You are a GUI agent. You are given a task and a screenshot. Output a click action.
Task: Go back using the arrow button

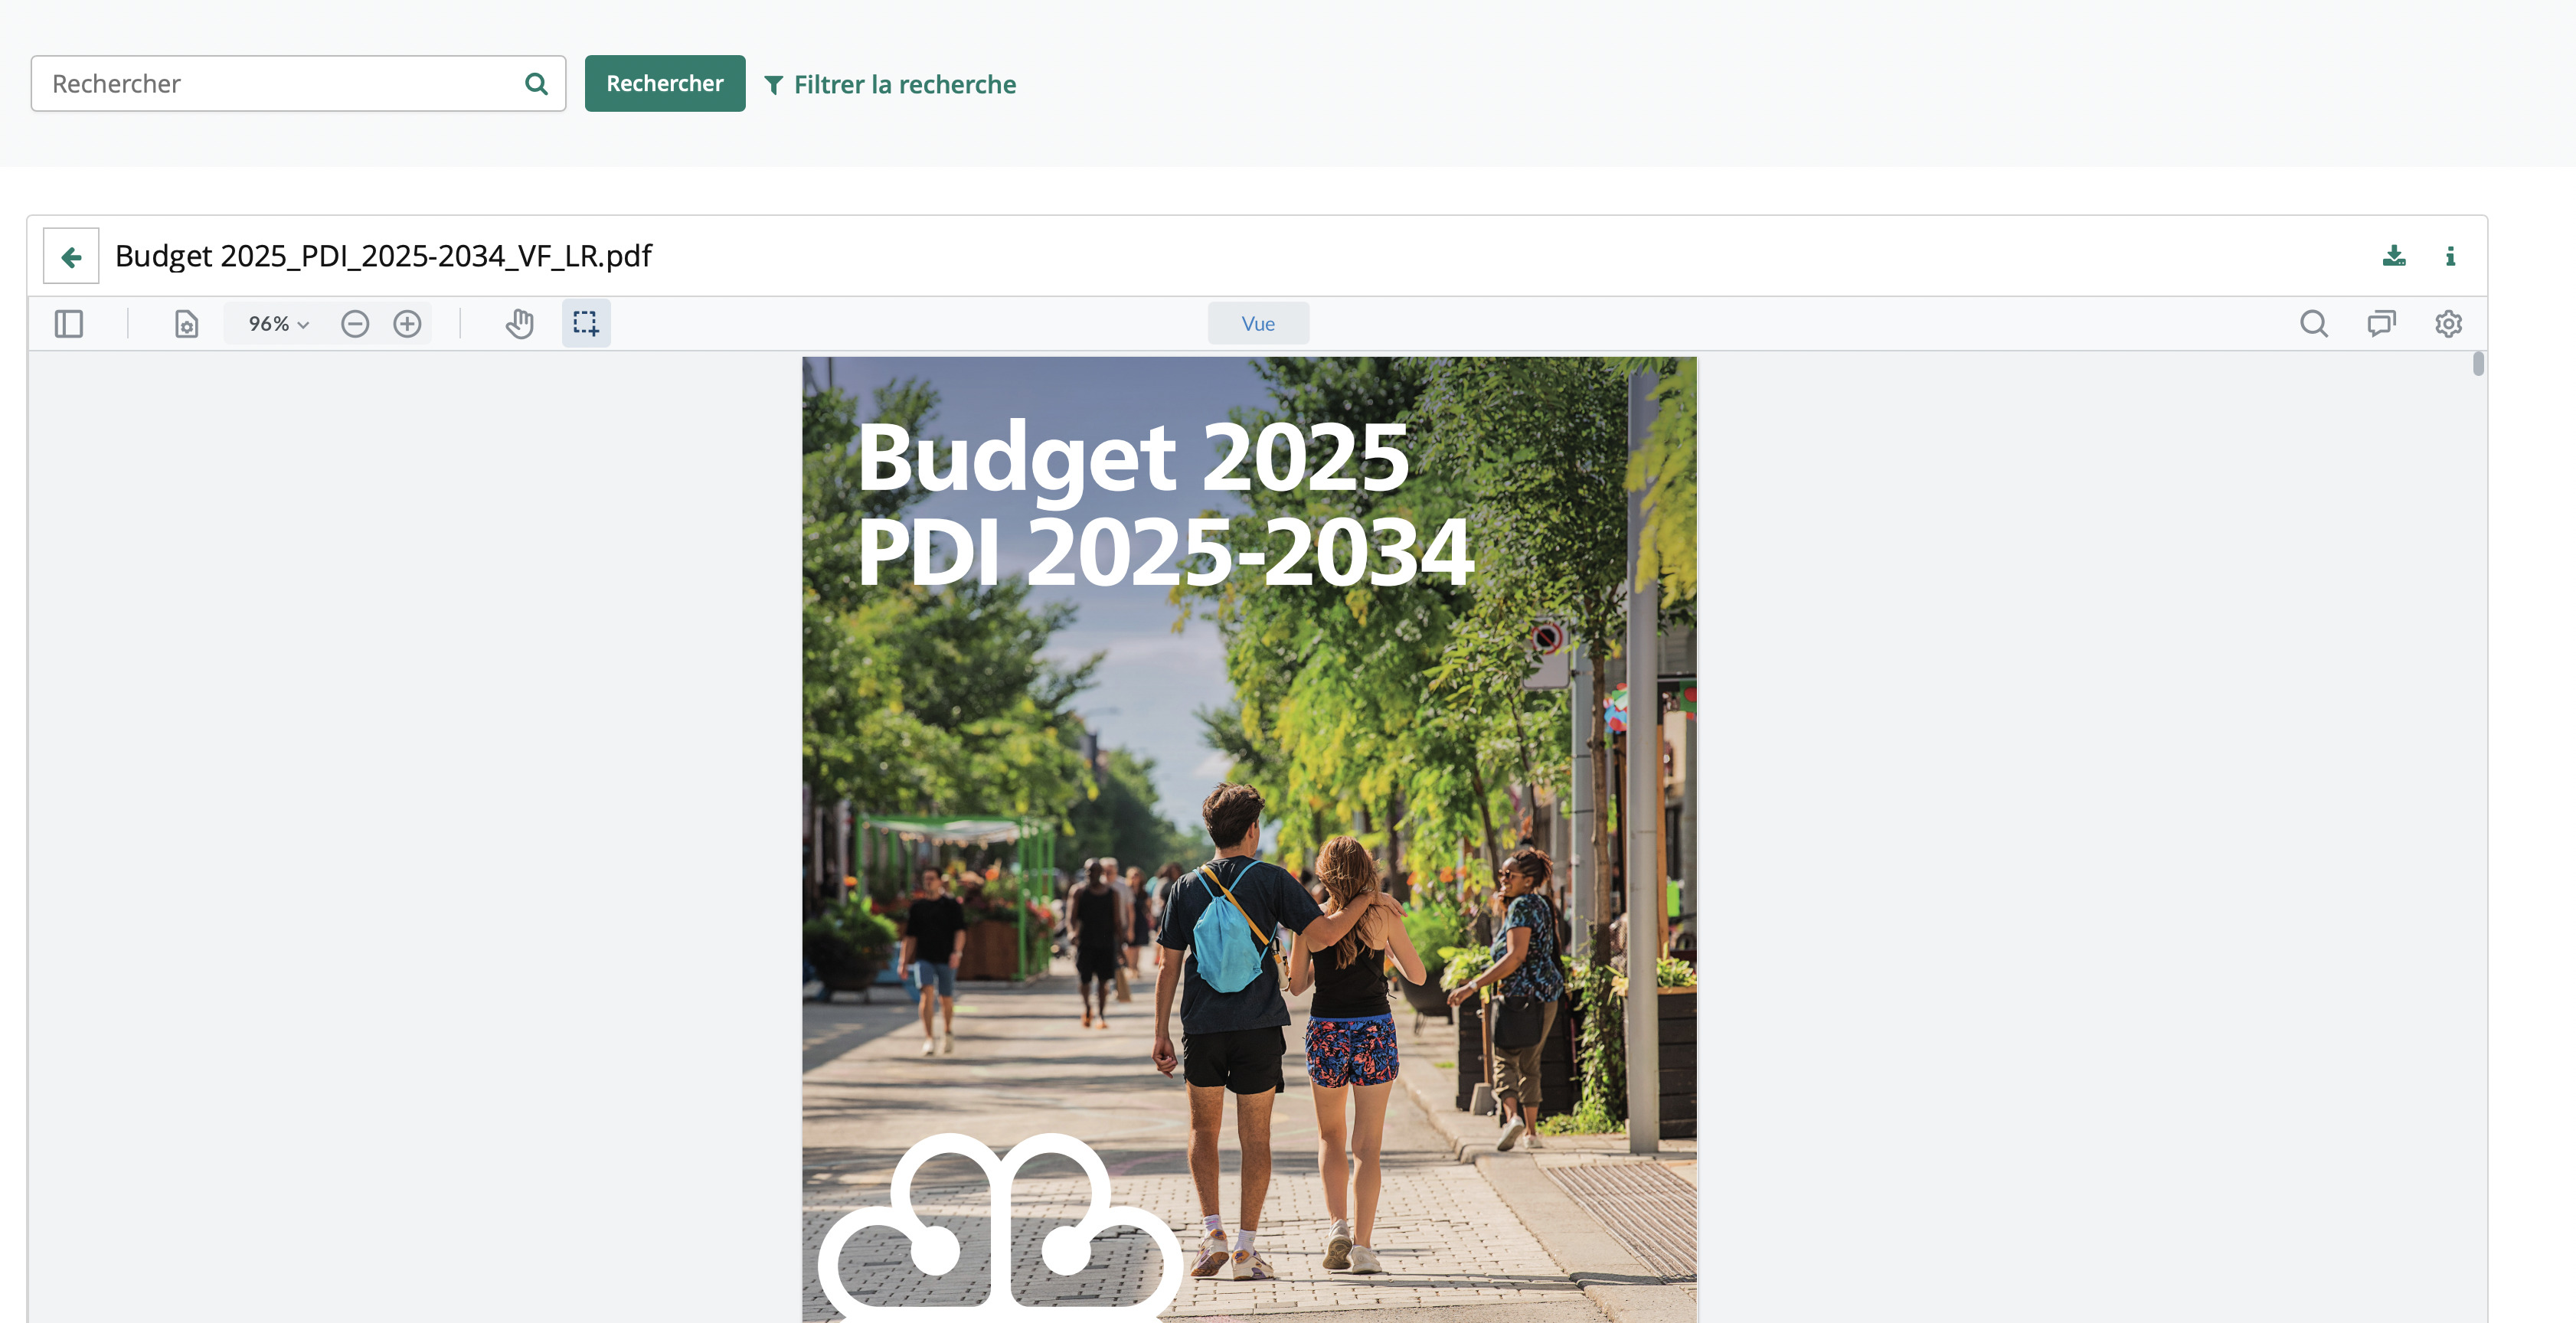click(x=71, y=257)
